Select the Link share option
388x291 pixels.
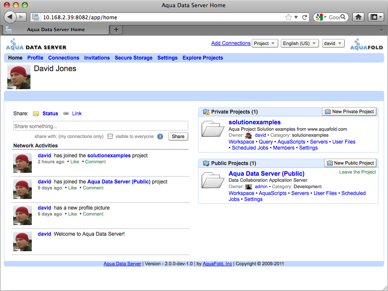coord(77,114)
